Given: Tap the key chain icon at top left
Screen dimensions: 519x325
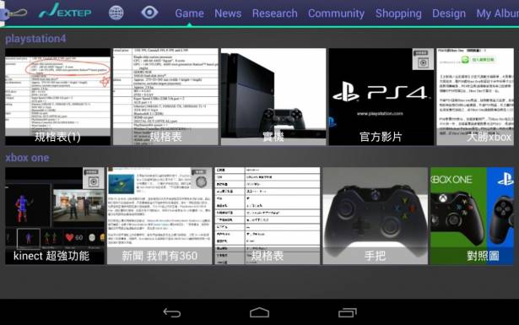Looking at the screenshot, I should (14, 14).
